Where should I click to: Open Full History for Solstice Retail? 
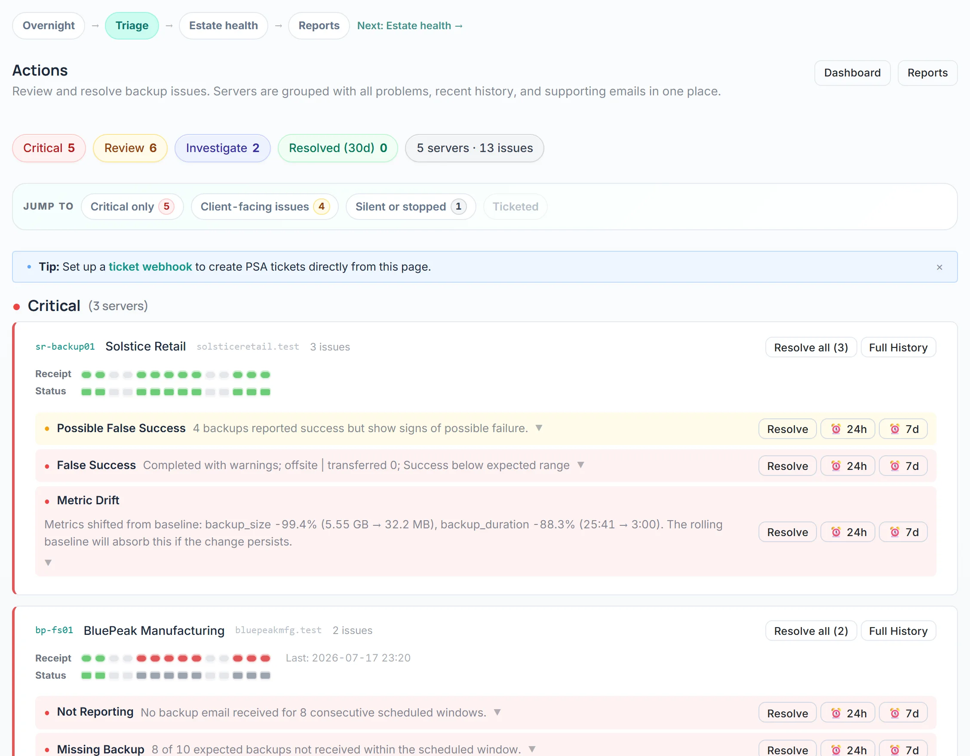tap(898, 348)
